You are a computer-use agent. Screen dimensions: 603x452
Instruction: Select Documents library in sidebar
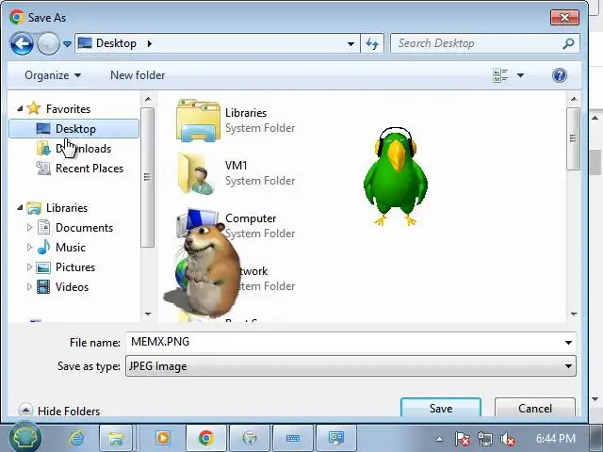(x=75, y=228)
